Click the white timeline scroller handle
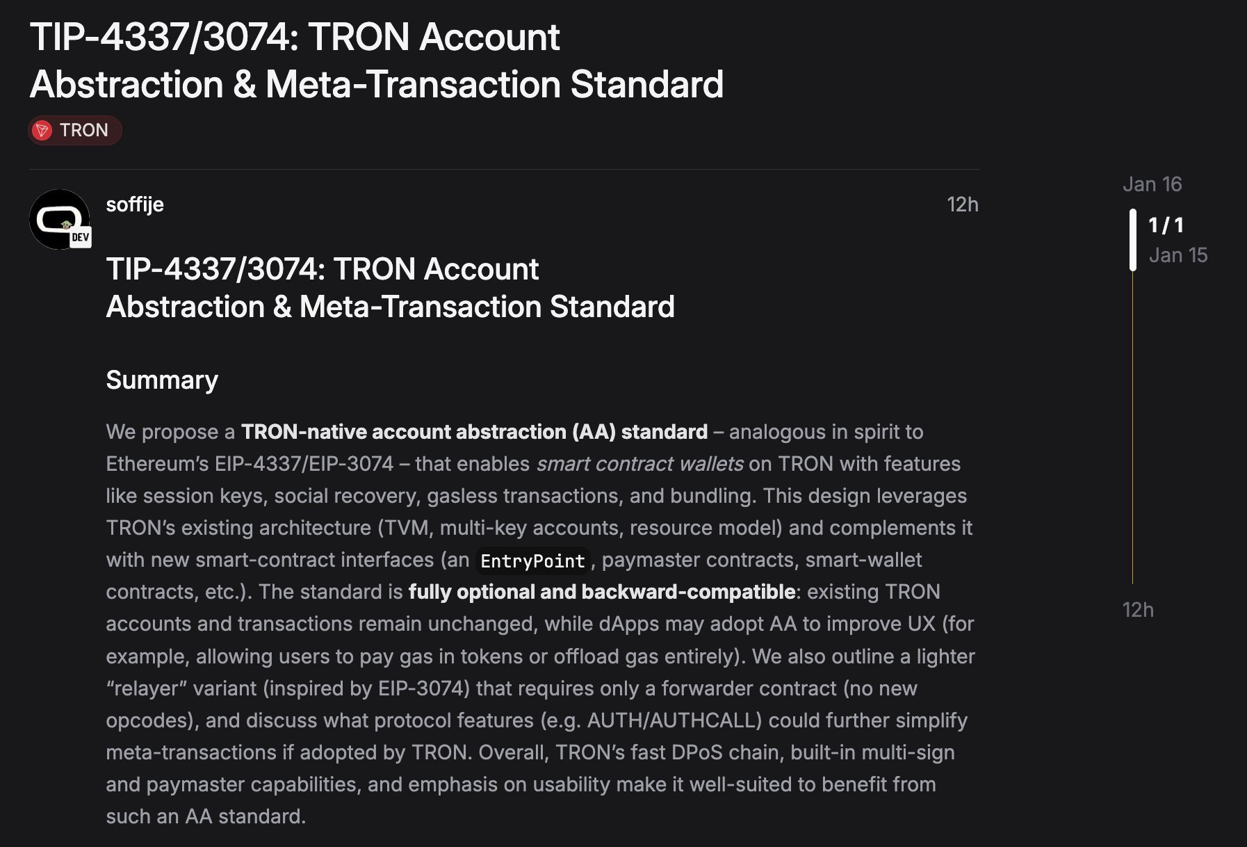This screenshot has height=847, width=1247. point(1133,239)
